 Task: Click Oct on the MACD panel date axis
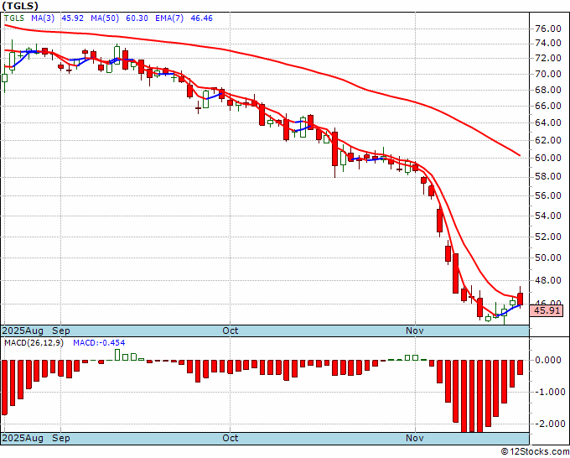click(231, 438)
